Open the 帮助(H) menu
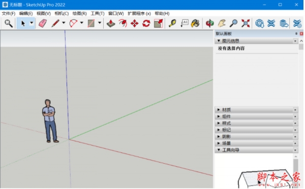 (162, 13)
